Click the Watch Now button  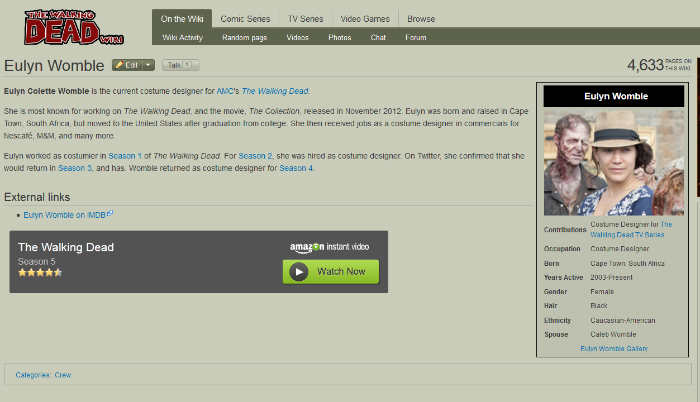(331, 271)
